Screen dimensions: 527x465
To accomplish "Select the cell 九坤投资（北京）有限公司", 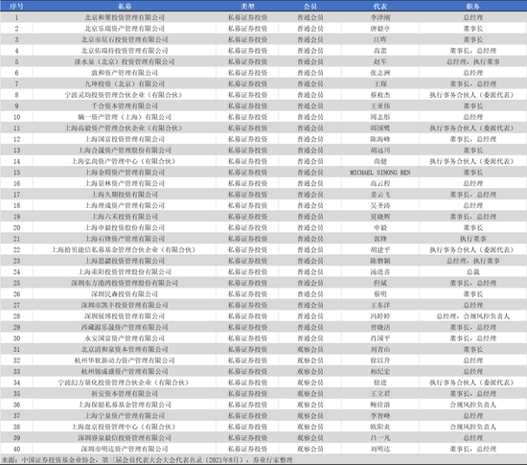I will pyautogui.click(x=125, y=84).
